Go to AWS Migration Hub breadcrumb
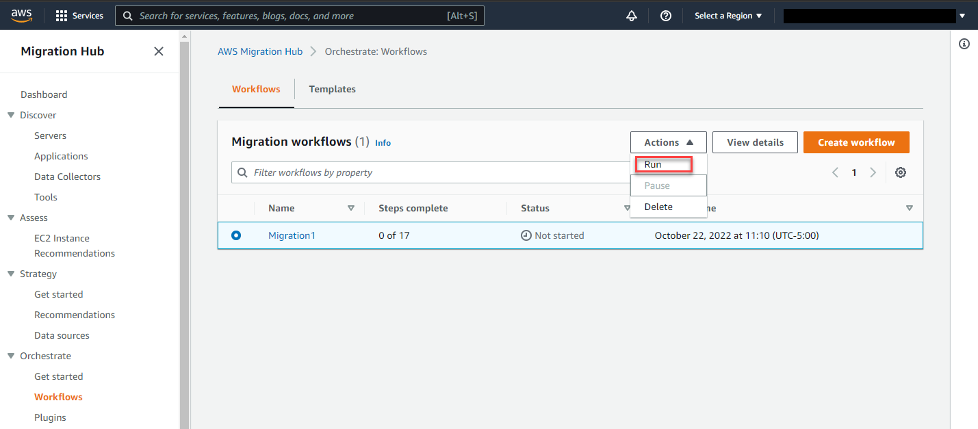978x429 pixels. (260, 51)
